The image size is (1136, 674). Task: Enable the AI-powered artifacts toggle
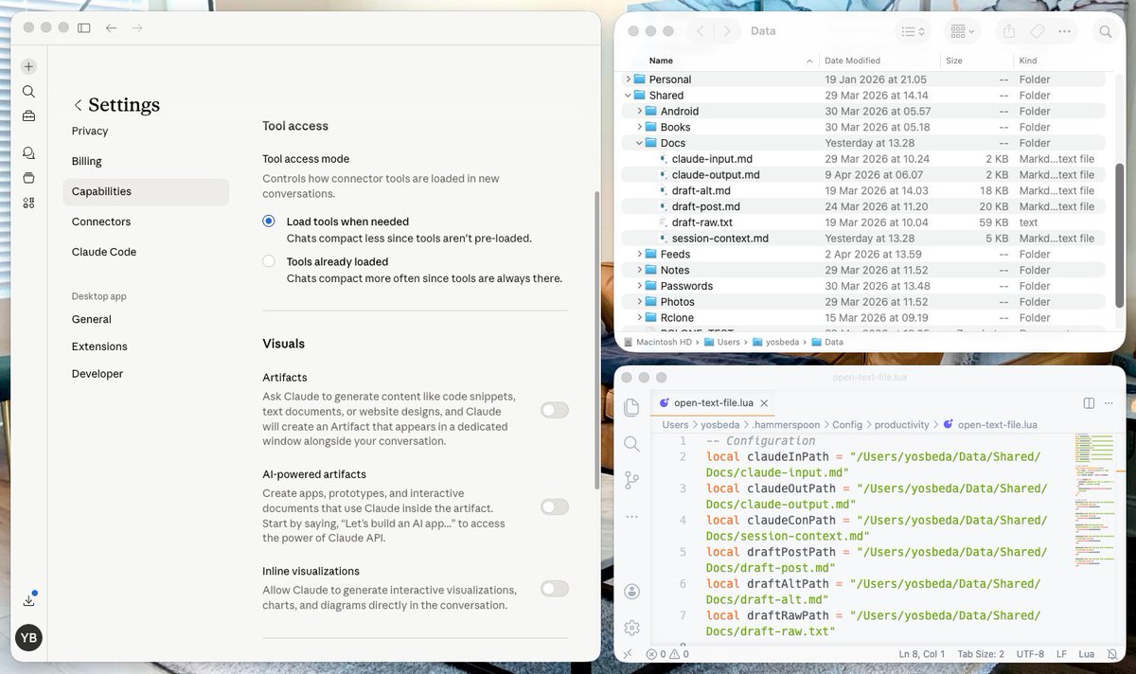555,507
